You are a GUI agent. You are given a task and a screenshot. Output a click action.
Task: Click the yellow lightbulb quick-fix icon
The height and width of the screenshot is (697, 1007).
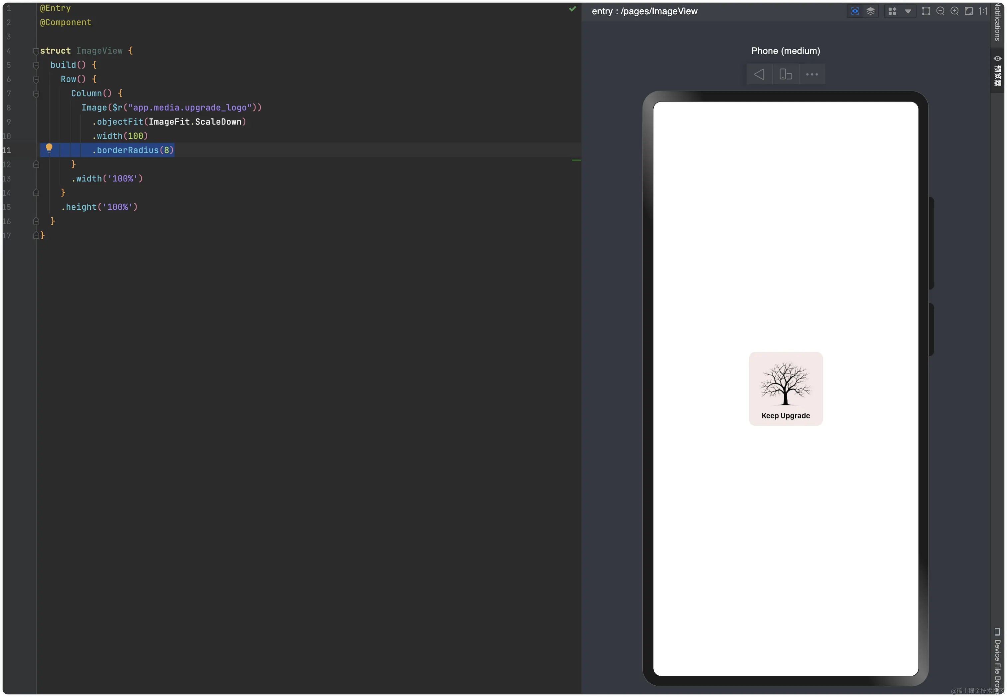49,148
